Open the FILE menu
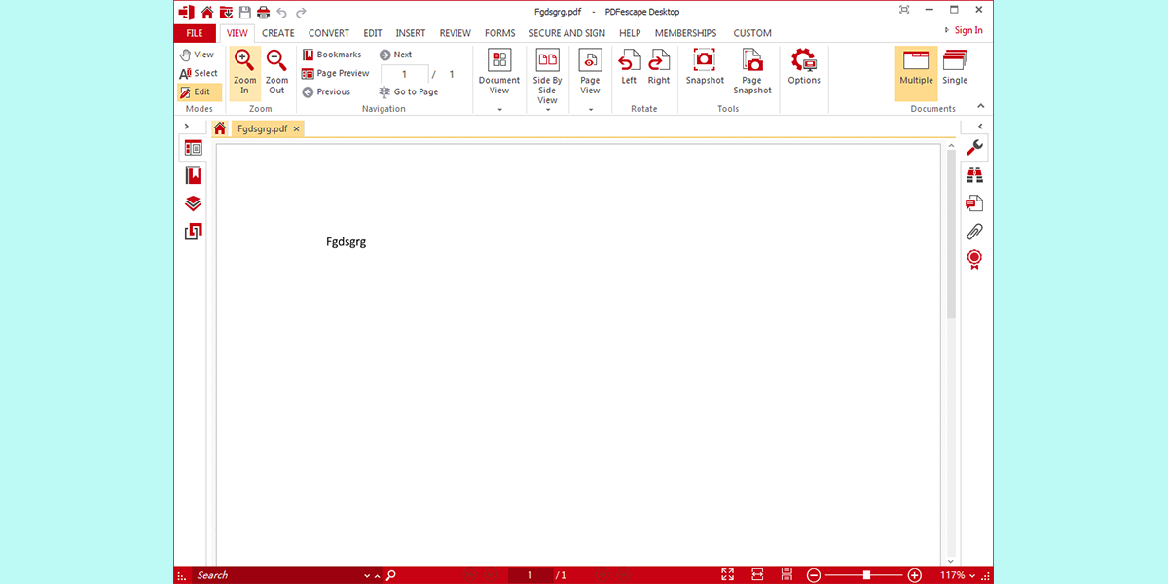This screenshot has height=584, width=1168. tap(195, 33)
